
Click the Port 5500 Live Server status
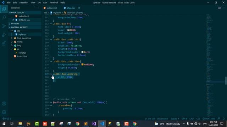click(209, 119)
